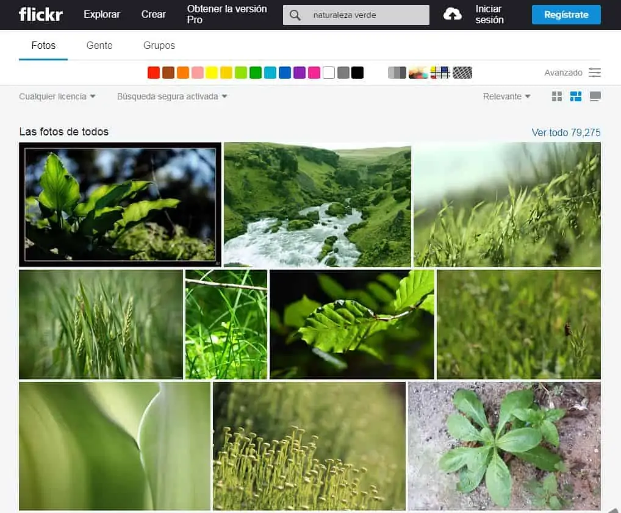The image size is (621, 513).
Task: Open Búsqueda segura activada dropdown
Action: pyautogui.click(x=172, y=96)
